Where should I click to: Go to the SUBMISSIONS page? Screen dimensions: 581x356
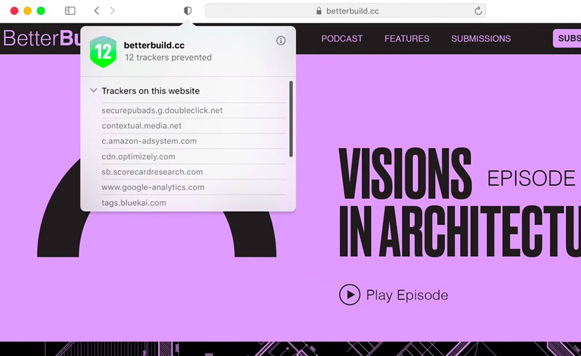click(x=481, y=39)
